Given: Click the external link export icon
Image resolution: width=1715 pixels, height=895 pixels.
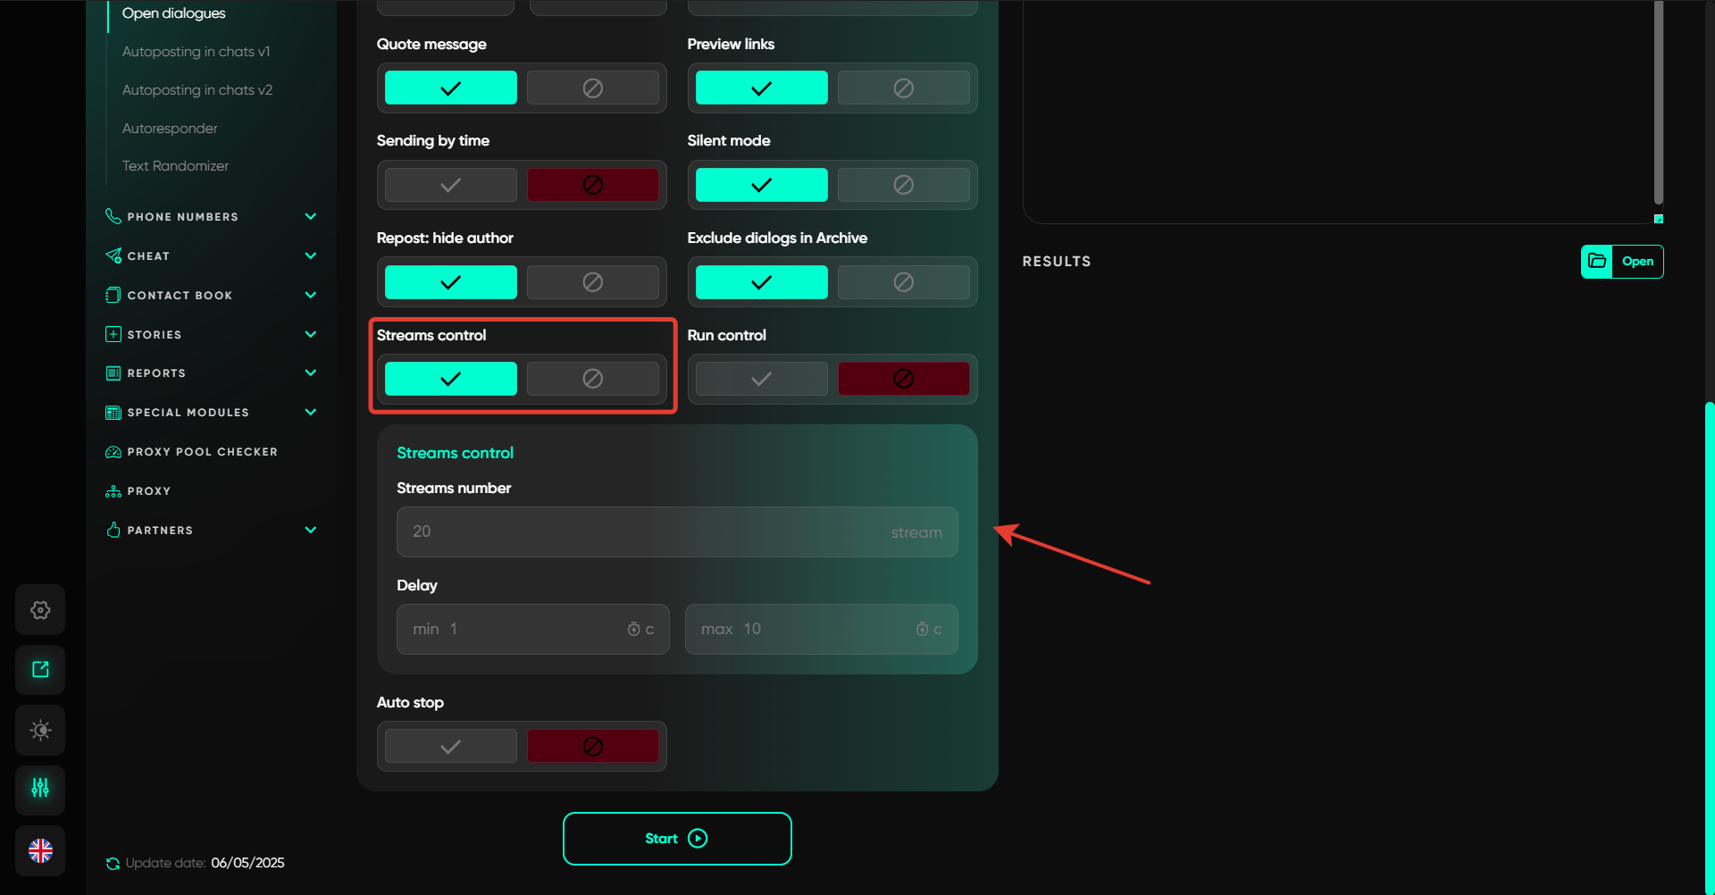Looking at the screenshot, I should [x=40, y=670].
